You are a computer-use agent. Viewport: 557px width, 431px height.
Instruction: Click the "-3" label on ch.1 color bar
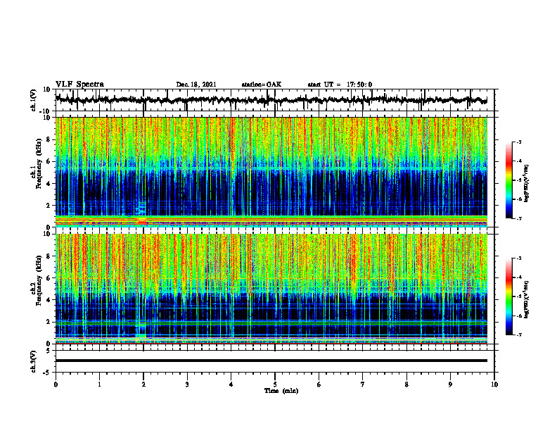pyautogui.click(x=518, y=142)
